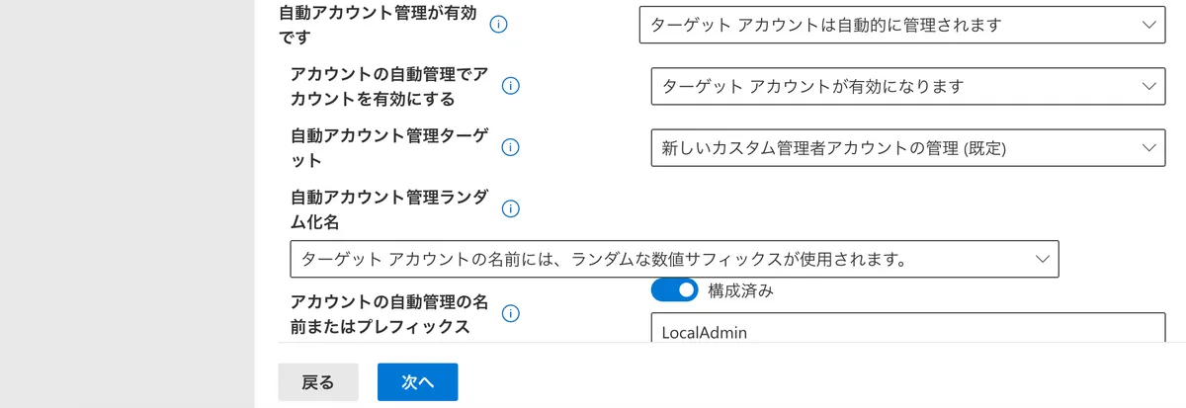Click the アカウントの自動管理の名前またはプレフィックス label
Viewport: 1186px width, 408px height.
[x=387, y=313]
